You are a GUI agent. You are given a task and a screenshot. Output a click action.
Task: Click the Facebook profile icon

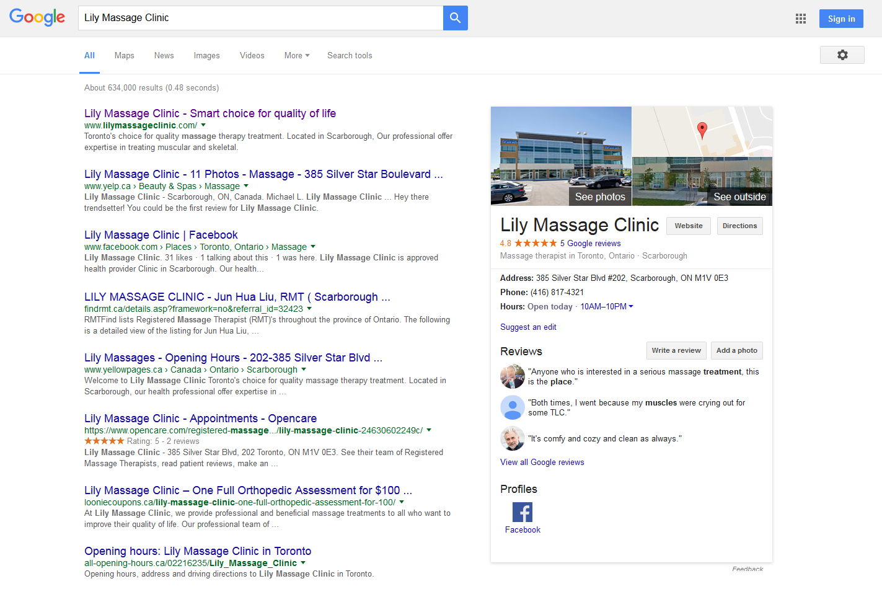coord(522,512)
